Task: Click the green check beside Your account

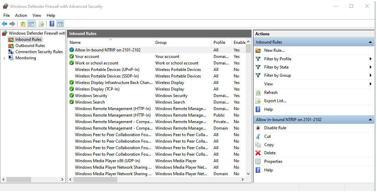Action: coord(71,57)
